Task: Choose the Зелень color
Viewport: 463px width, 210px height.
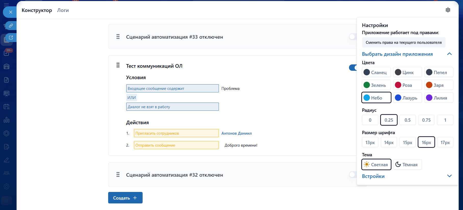Action: [376, 85]
